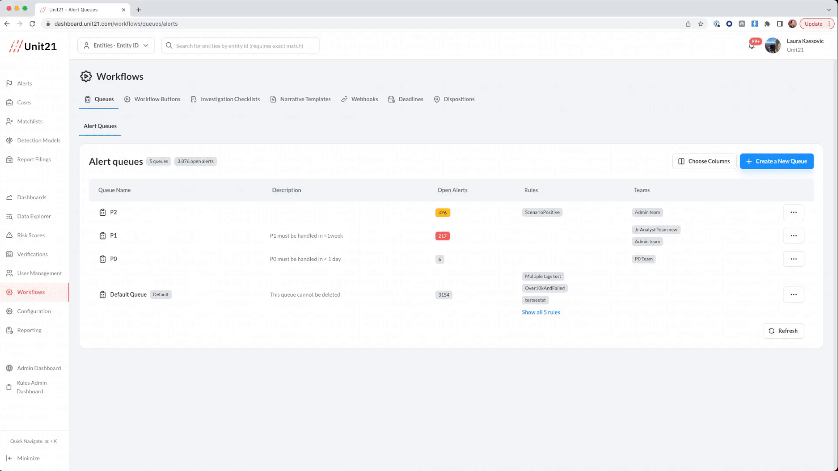Click the browser Update button
The height and width of the screenshot is (471, 838).
coord(813,24)
